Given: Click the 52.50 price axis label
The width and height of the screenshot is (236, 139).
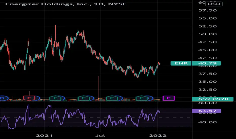Looking at the screenshot, I should pos(208,26).
